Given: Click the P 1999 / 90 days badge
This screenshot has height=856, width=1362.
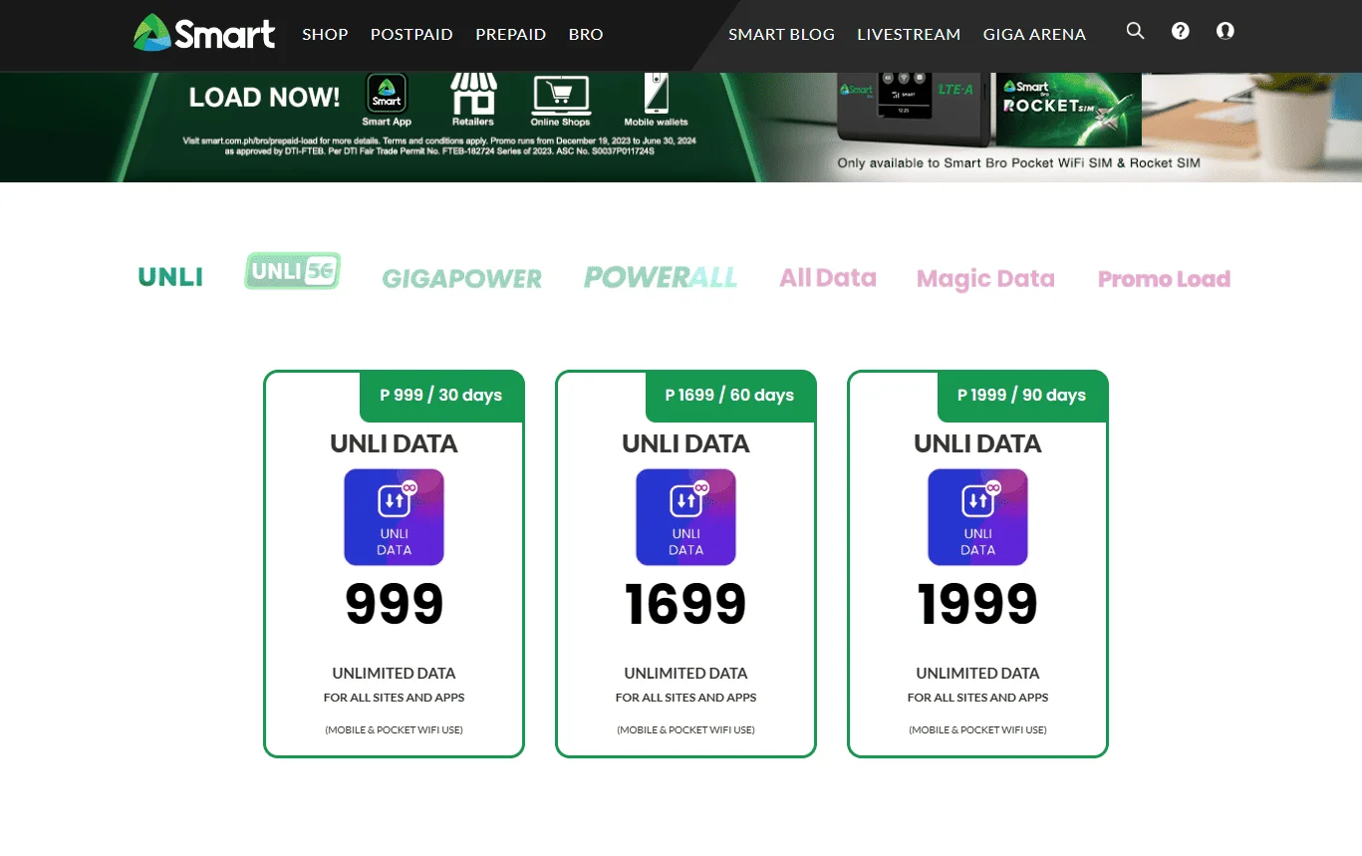Looking at the screenshot, I should coord(1022,396).
